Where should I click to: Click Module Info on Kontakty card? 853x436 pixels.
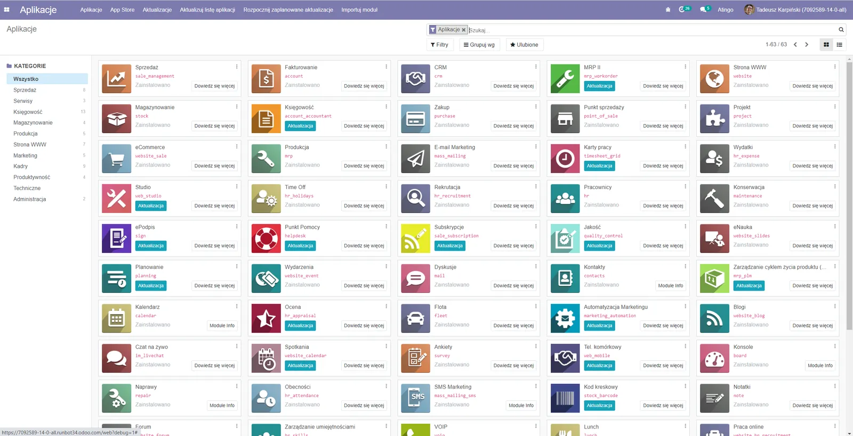[x=671, y=286]
